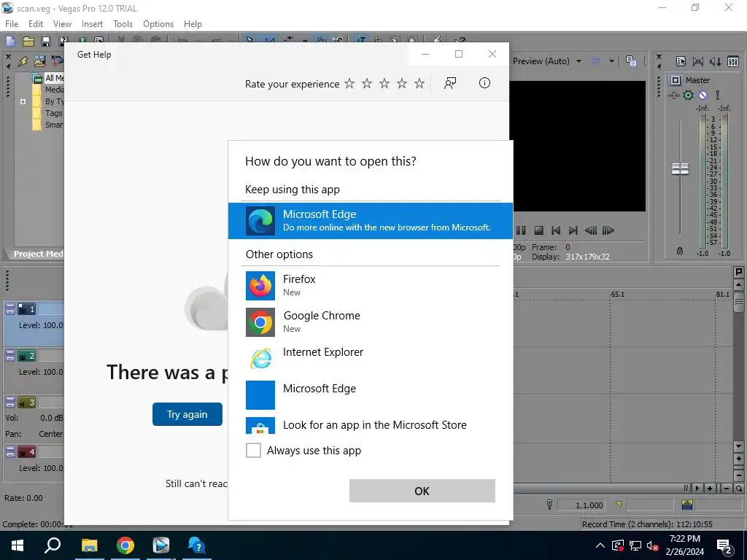Click the lightning bolt icon in Project Media
The width and height of the screenshot is (747, 560).
click(23, 61)
